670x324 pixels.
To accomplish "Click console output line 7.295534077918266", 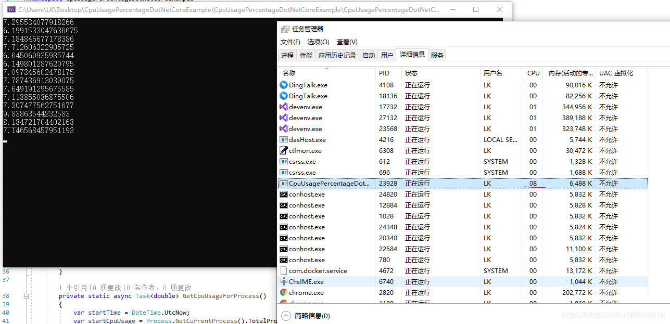I will pyautogui.click(x=39, y=22).
